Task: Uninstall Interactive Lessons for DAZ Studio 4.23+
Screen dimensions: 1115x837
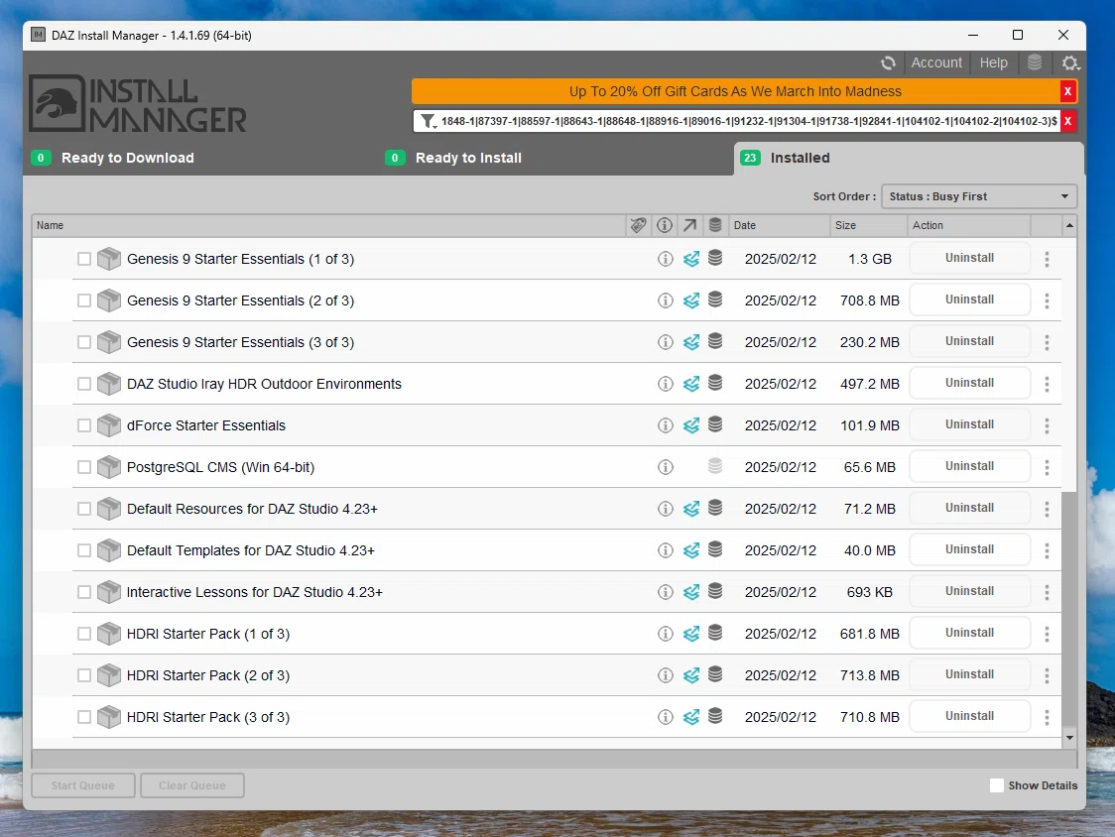Action: click(970, 591)
